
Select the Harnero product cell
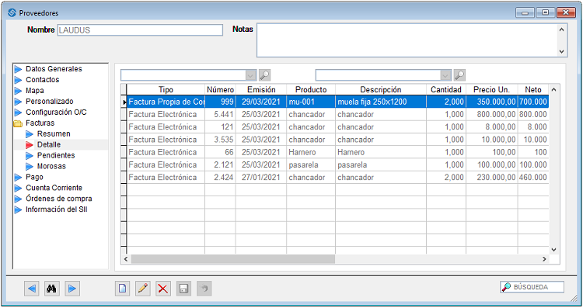(311, 152)
